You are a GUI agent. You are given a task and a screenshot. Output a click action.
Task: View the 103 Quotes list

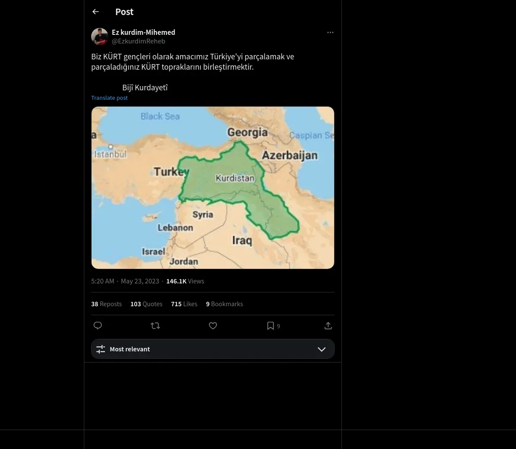pos(146,304)
